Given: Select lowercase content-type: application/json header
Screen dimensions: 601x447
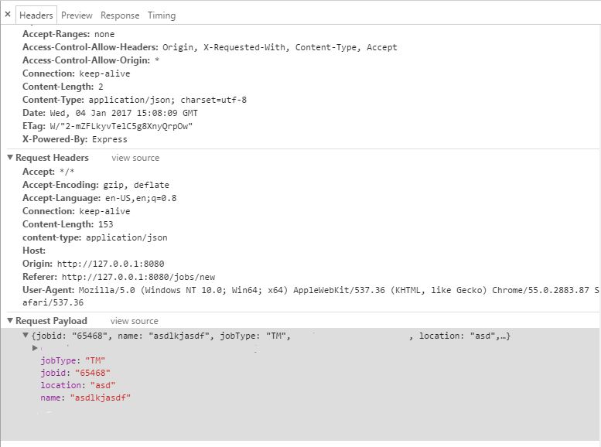Looking at the screenshot, I should [x=95, y=237].
